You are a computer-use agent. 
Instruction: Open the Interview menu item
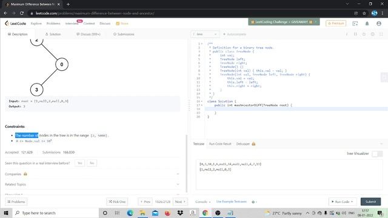[x=72, y=24]
